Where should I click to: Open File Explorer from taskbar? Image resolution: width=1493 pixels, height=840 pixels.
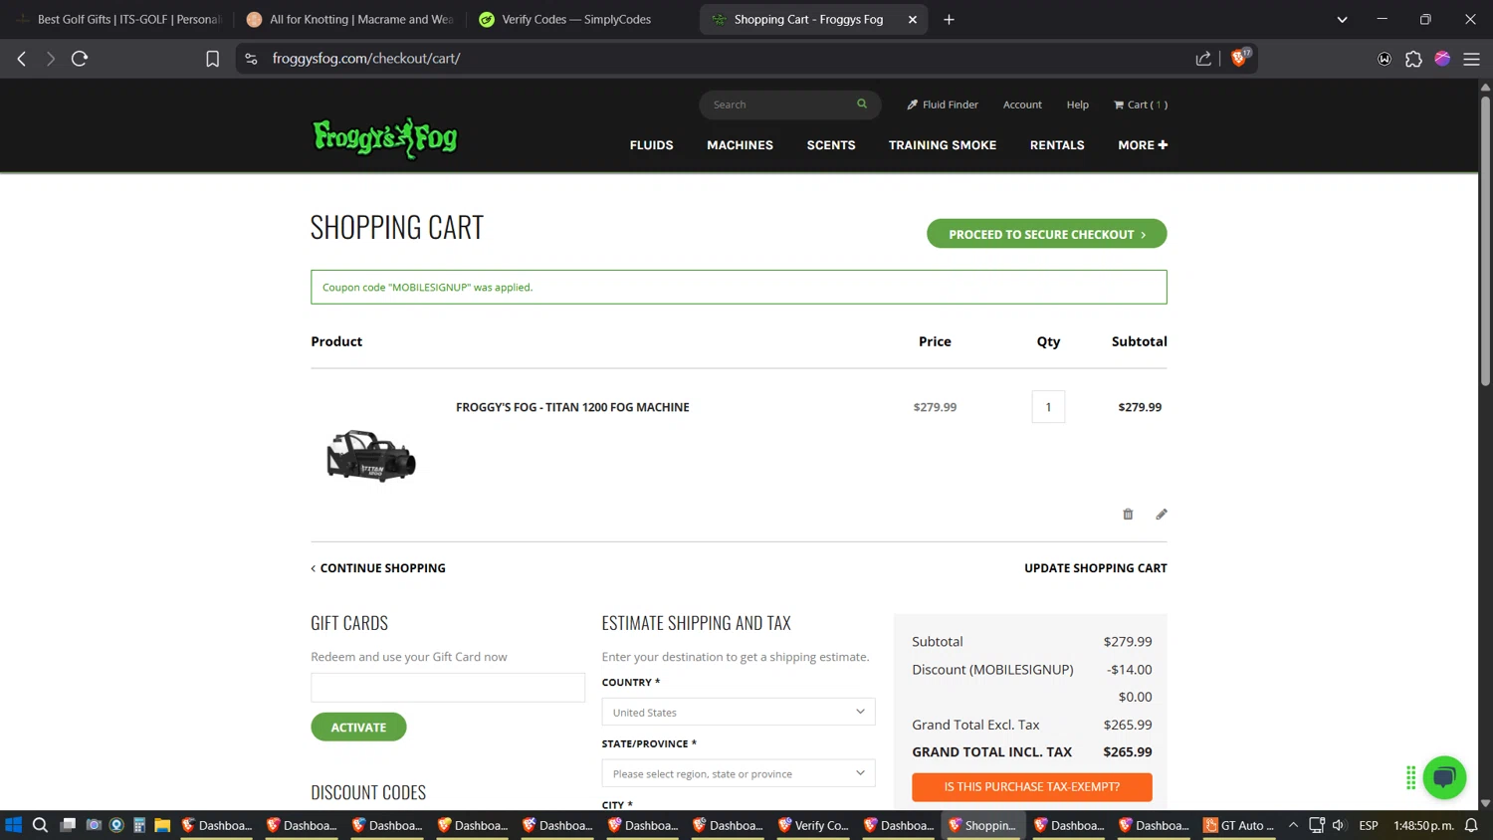(x=162, y=825)
